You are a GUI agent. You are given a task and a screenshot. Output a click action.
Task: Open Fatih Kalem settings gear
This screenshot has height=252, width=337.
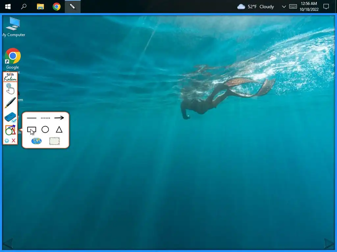[7, 140]
